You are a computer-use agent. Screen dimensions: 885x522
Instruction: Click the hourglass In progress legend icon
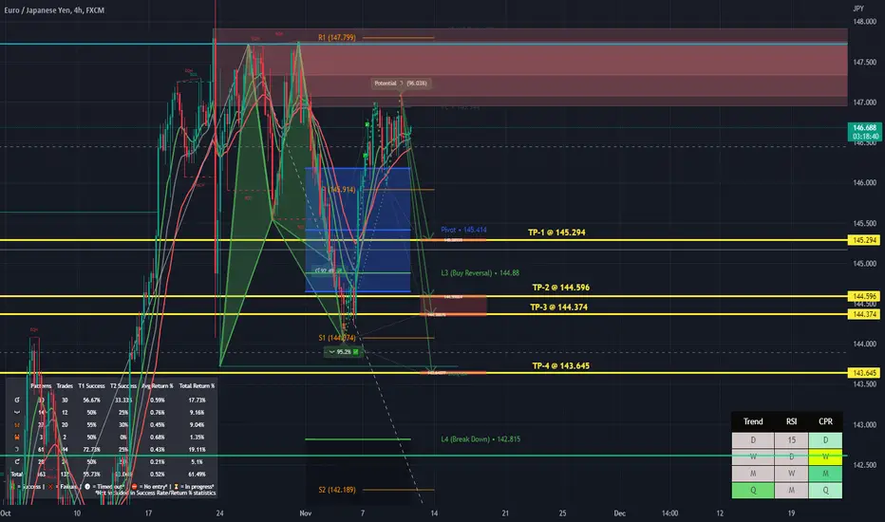(176, 487)
